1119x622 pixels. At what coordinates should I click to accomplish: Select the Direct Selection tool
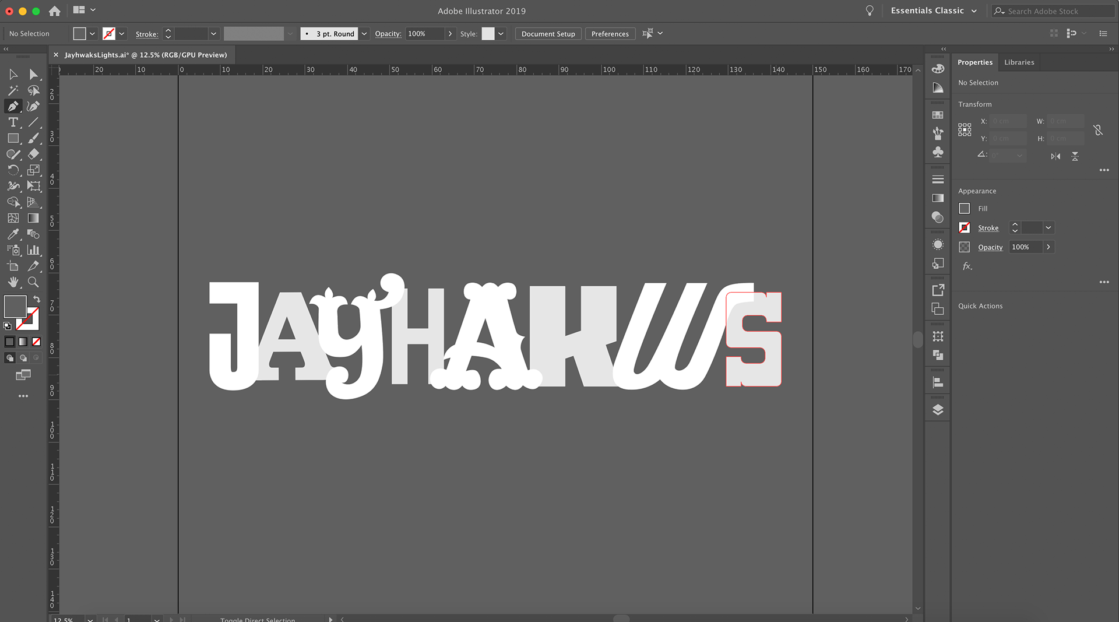point(33,75)
